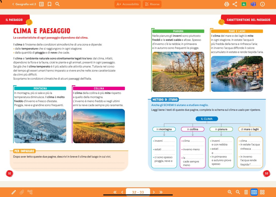Open the Accessibilità menu
This screenshot has height=197, width=276.
[x=127, y=4]
